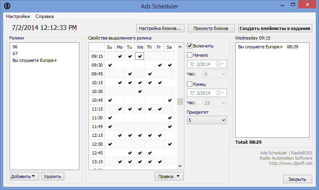The height and width of the screenshot is (190, 319).
Task: Expand the Добавить dropdown button
Action: pyautogui.click(x=24, y=176)
